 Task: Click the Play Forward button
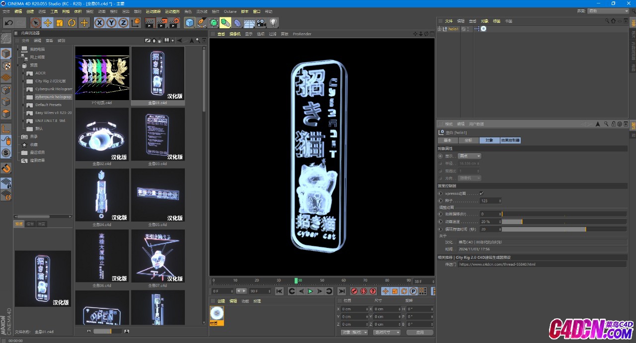[x=311, y=291]
